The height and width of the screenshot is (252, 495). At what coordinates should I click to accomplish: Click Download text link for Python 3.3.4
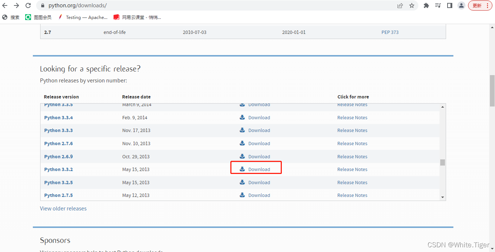tap(259, 117)
